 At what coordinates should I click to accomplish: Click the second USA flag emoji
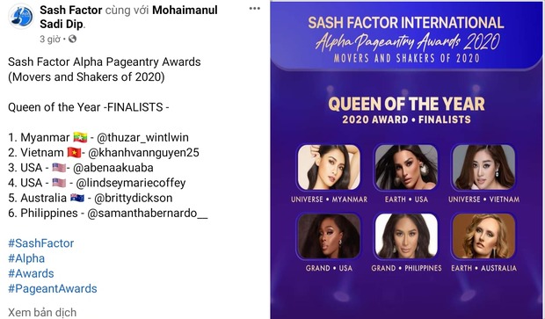pos(59,183)
